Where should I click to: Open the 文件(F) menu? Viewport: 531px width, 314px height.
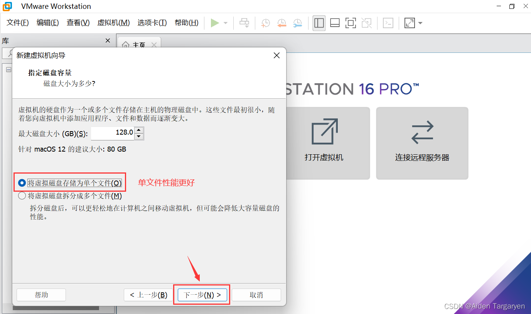18,23
